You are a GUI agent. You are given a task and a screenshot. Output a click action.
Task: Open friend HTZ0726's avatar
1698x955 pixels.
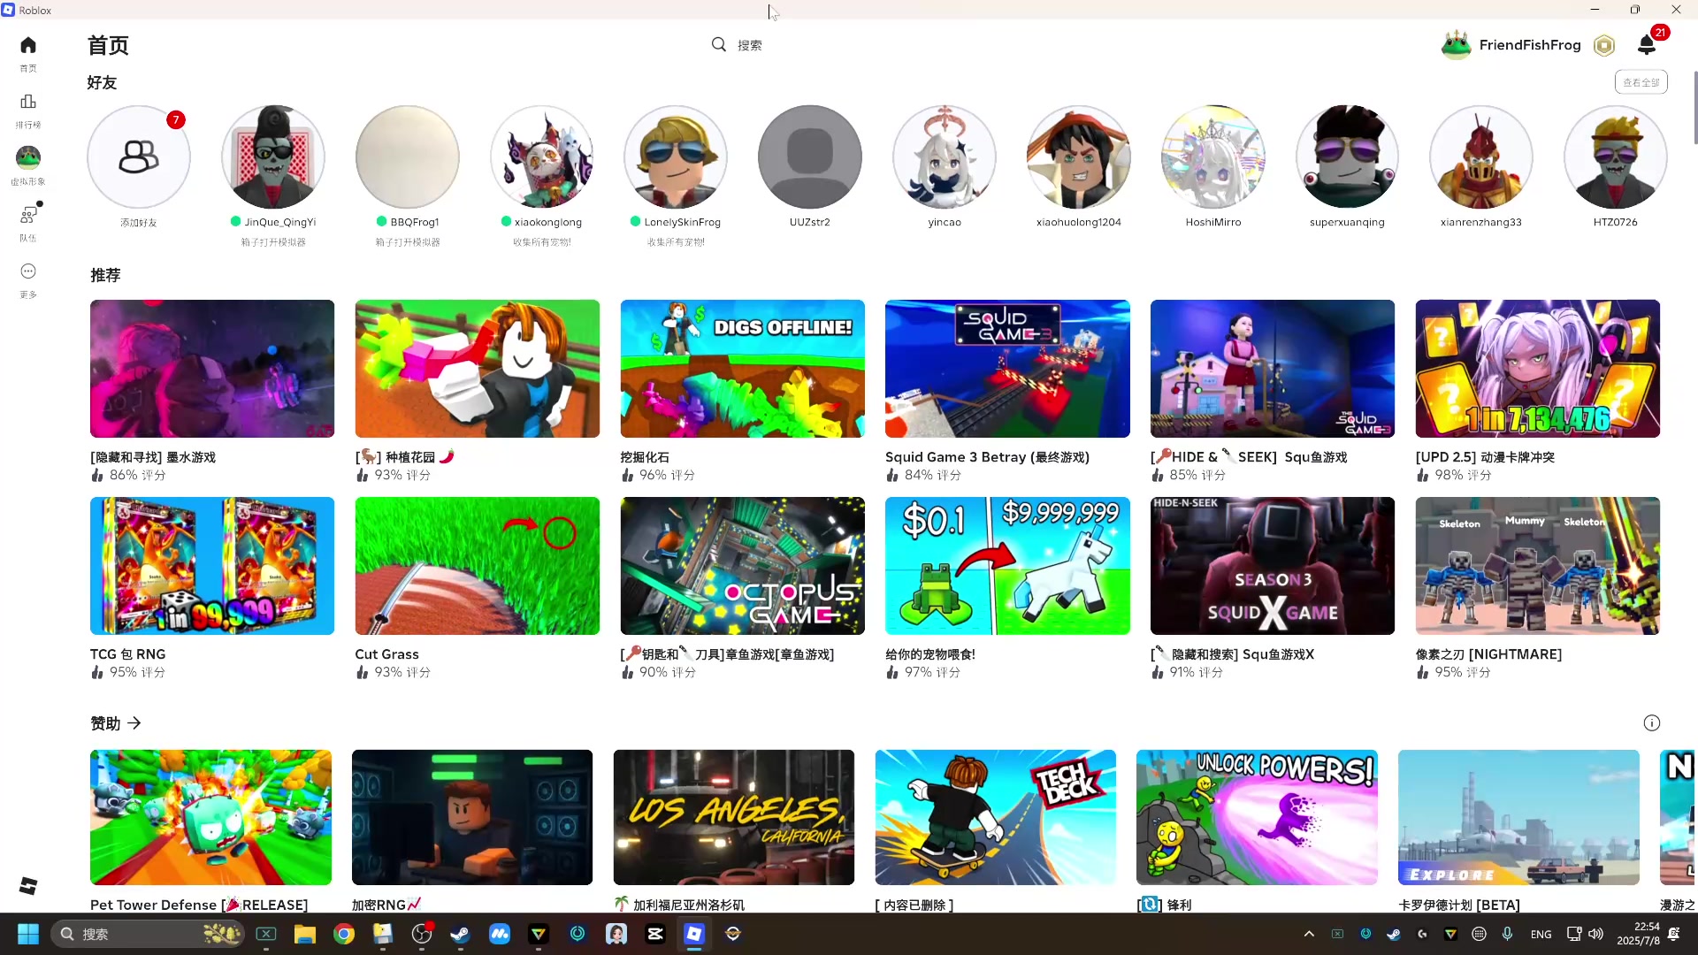(1616, 157)
